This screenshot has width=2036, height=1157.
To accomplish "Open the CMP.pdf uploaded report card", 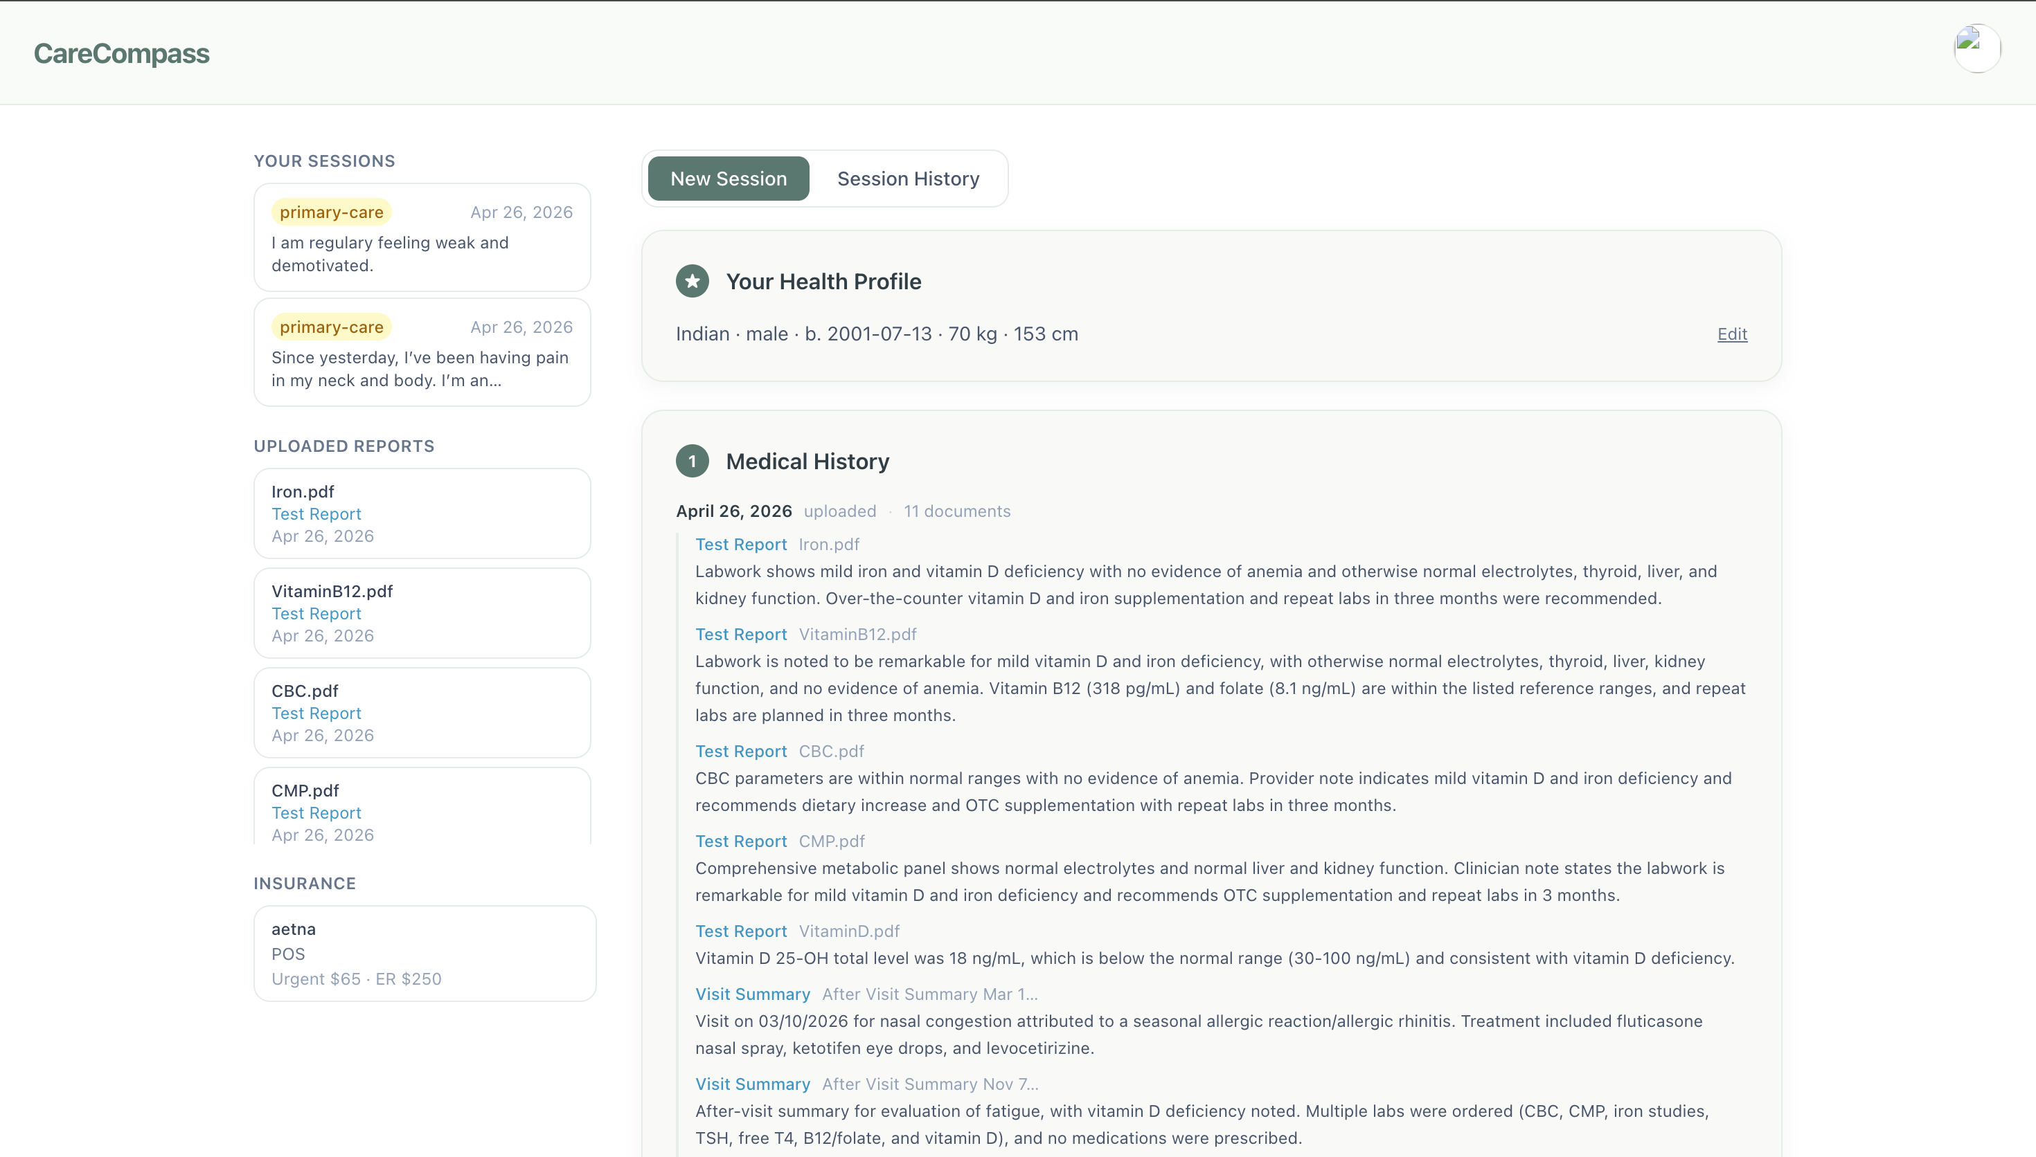I will click(x=421, y=807).
